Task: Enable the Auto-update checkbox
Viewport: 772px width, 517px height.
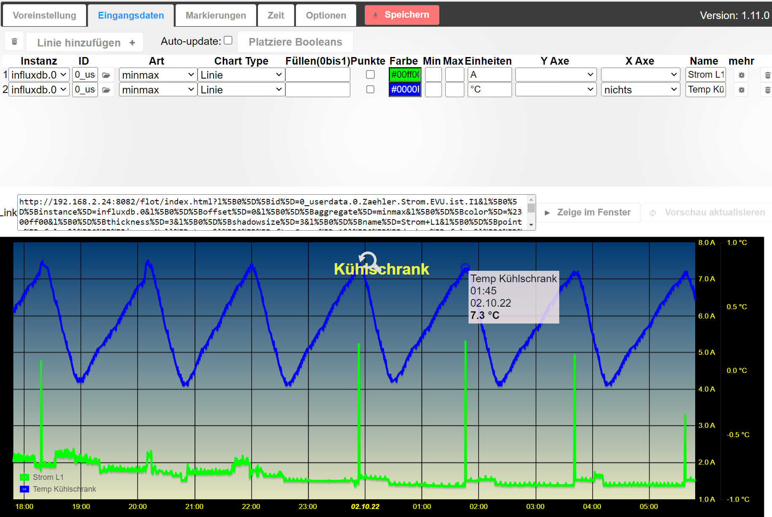Action: (x=228, y=41)
